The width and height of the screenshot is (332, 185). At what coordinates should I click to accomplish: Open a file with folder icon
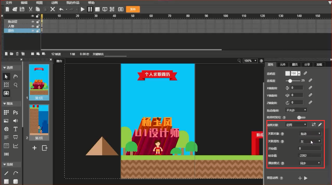(15, 9)
